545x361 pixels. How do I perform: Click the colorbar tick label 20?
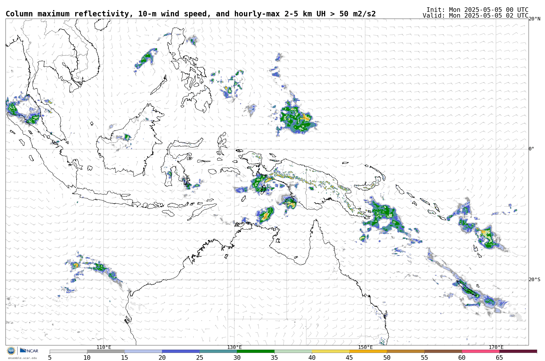(162, 358)
